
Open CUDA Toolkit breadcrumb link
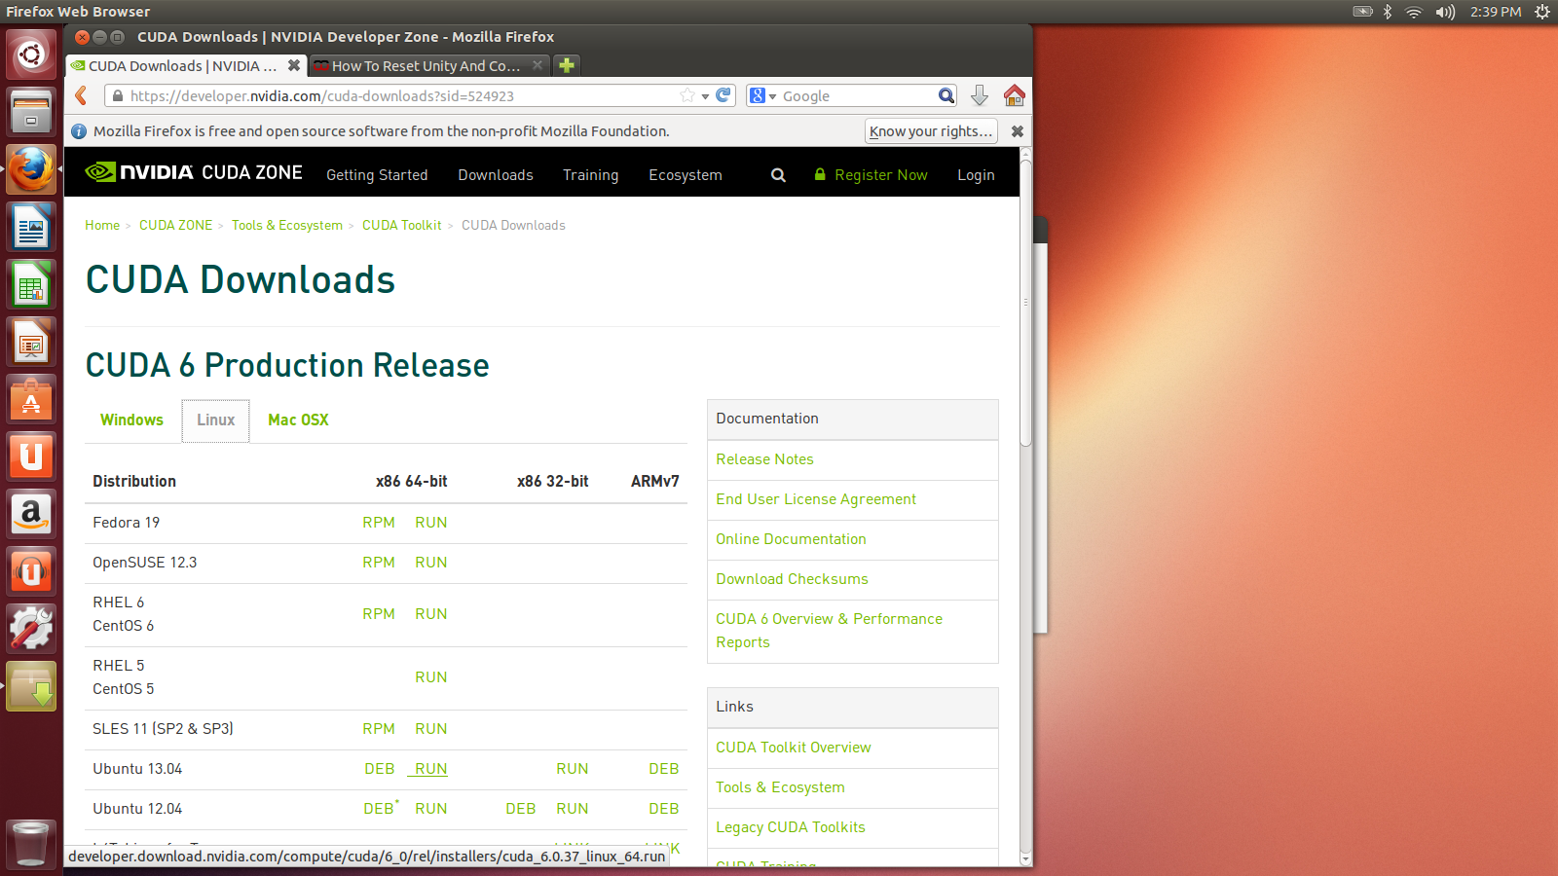(x=402, y=225)
